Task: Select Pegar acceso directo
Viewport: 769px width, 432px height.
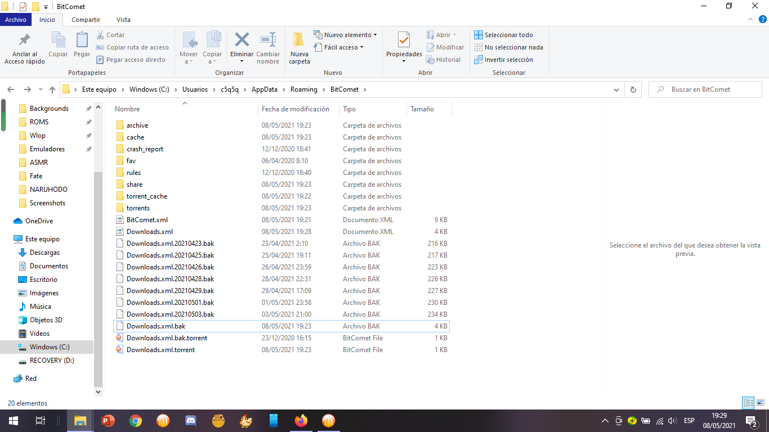Action: [131, 60]
